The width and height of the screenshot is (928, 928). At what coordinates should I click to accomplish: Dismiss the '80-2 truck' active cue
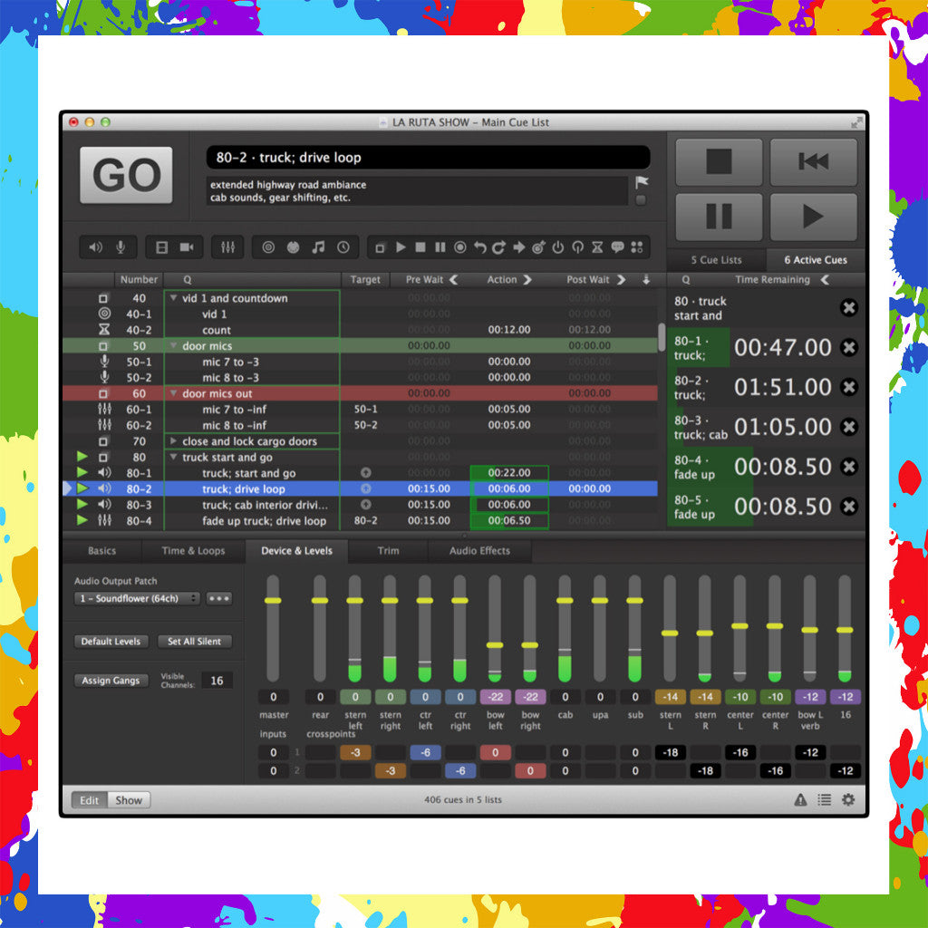pyautogui.click(x=849, y=387)
